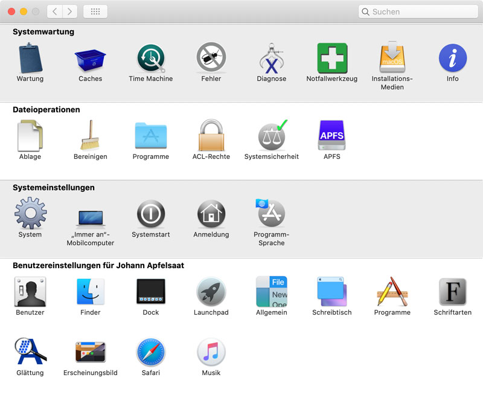Go back with the left arrow
Viewport: 483px width, 395px height.
55,11
